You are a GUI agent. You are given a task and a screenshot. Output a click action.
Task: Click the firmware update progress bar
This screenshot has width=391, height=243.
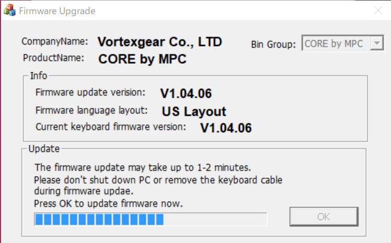click(151, 219)
